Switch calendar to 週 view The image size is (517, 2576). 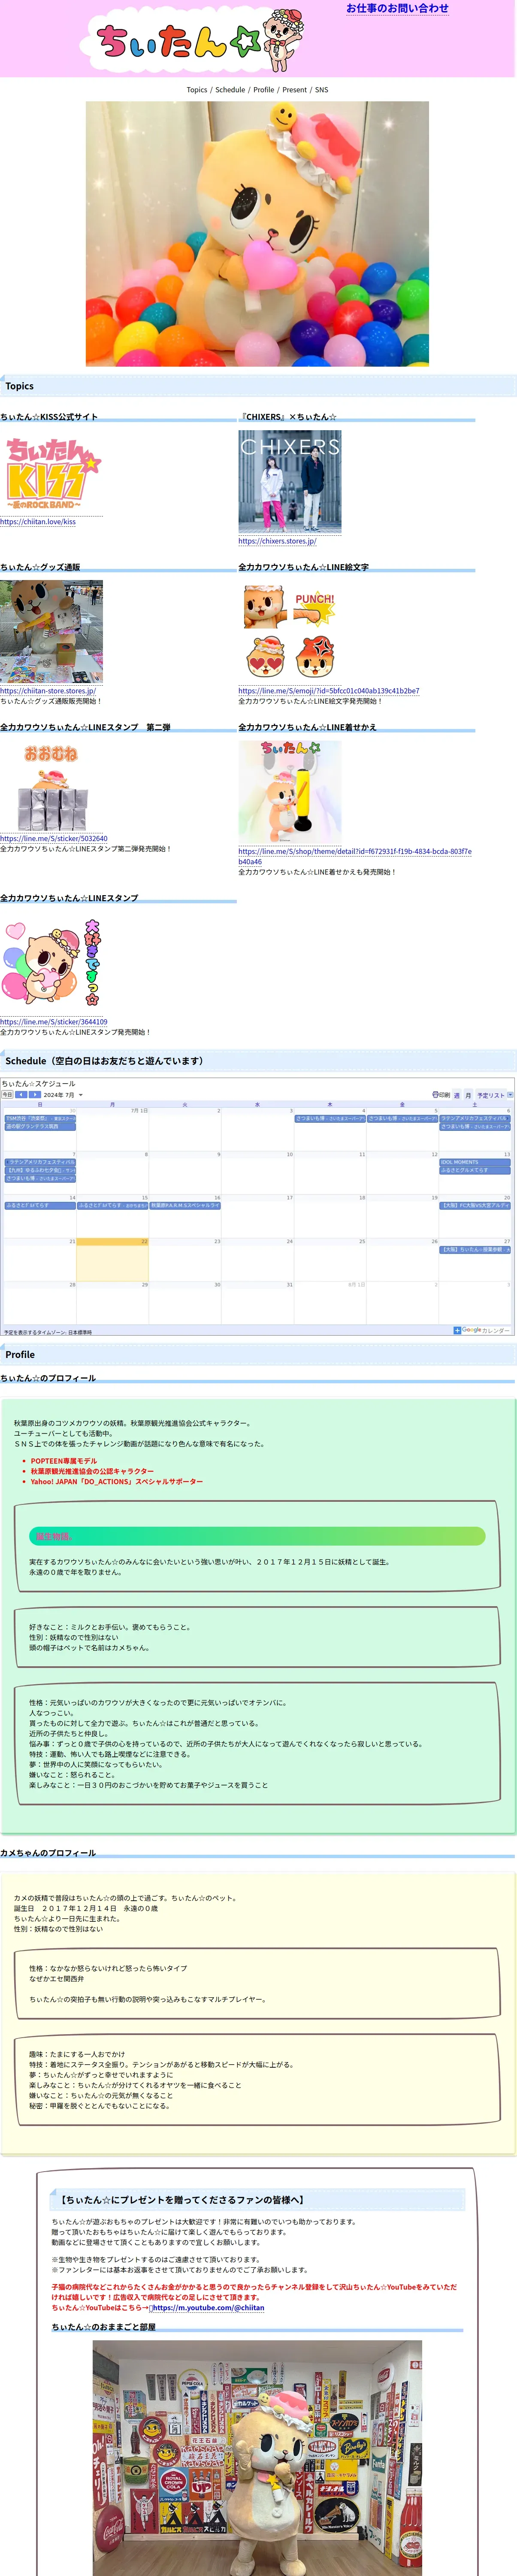tap(457, 1095)
